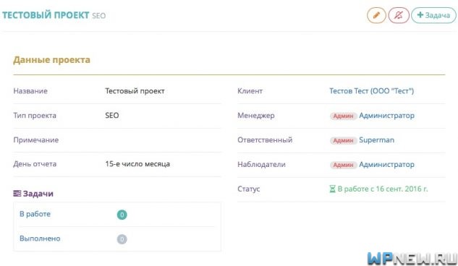Screen dimensions: 458x266
Task: Click the WPNEW.RU watermark logo
Action: tap(412, 259)
